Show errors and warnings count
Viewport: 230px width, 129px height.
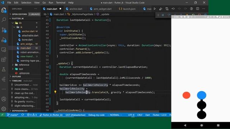click(x=32, y=115)
